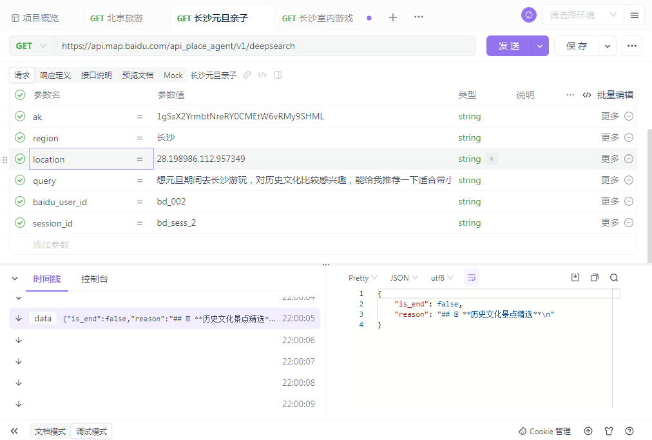The height and width of the screenshot is (440, 652).
Task: Open tab bar more options ellipsis
Action: (418, 17)
